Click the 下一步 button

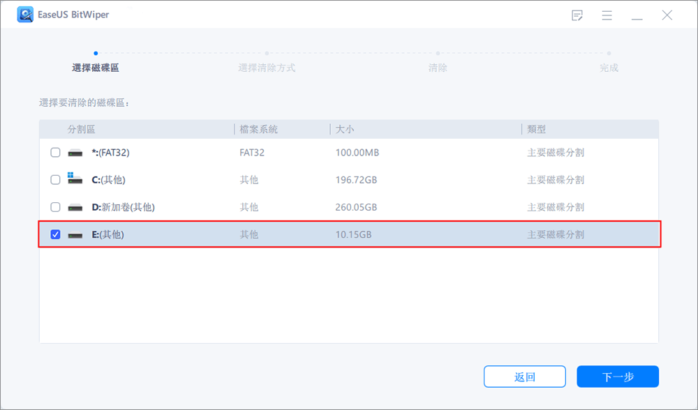(x=618, y=377)
